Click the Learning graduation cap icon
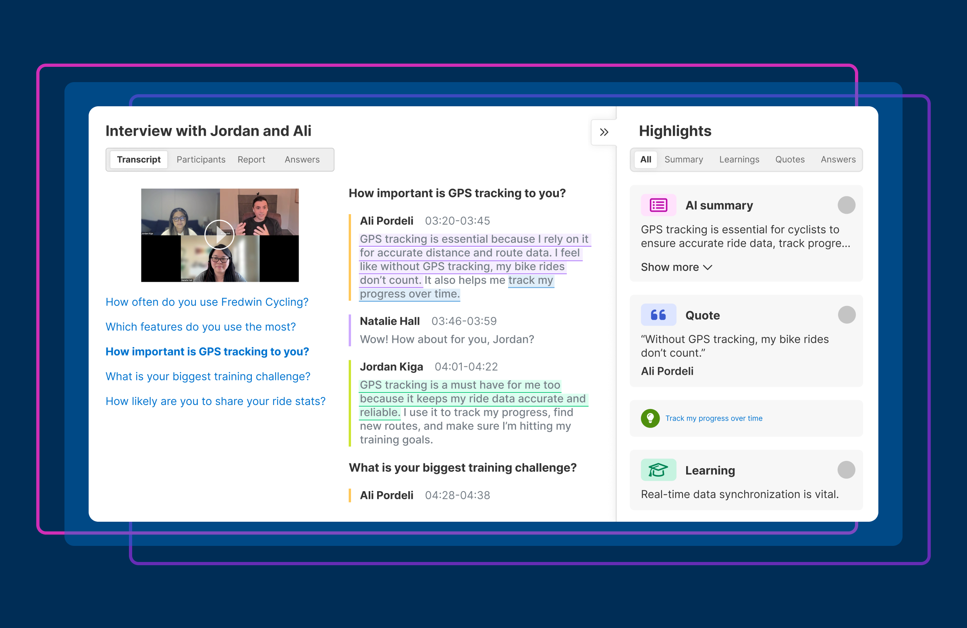The height and width of the screenshot is (628, 967). click(x=658, y=470)
